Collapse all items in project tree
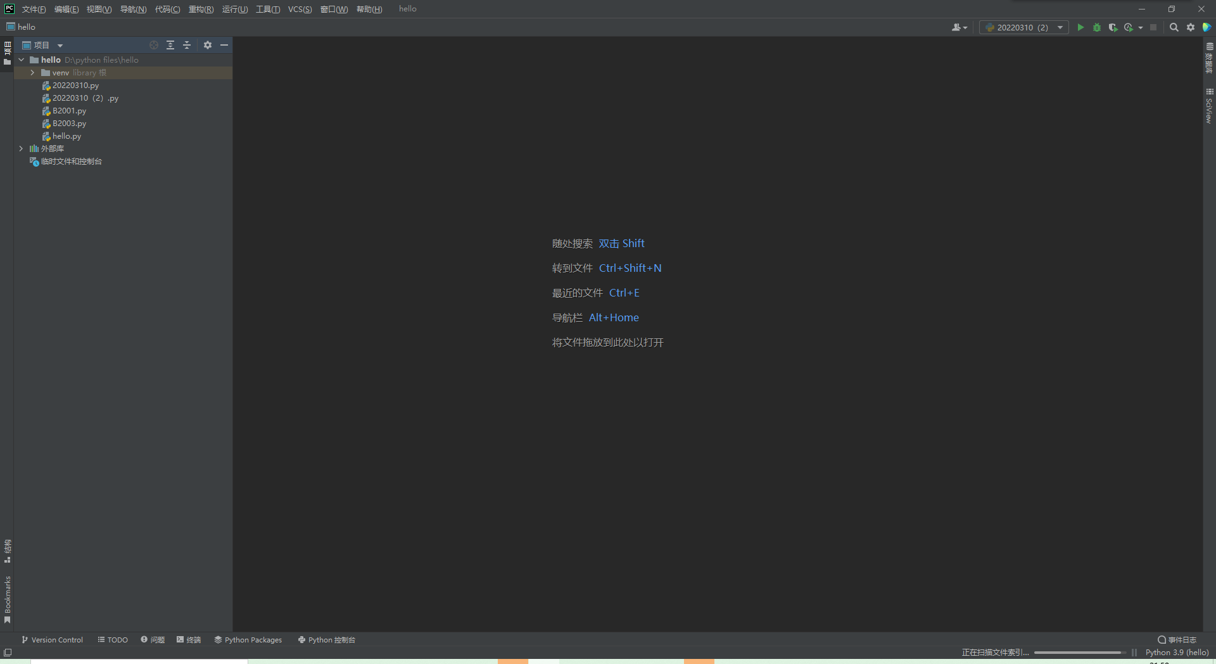Screen dimensions: 1216x664 187,45
